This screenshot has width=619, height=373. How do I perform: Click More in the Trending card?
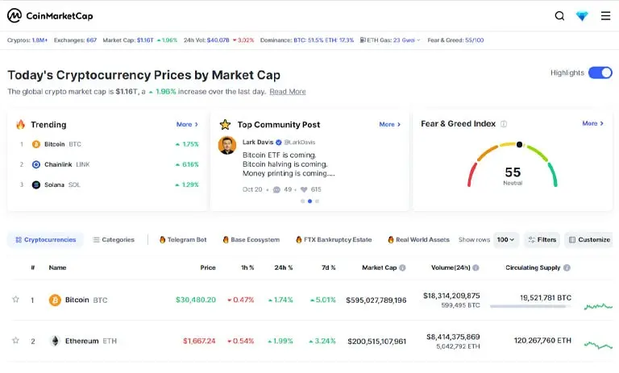tap(187, 124)
